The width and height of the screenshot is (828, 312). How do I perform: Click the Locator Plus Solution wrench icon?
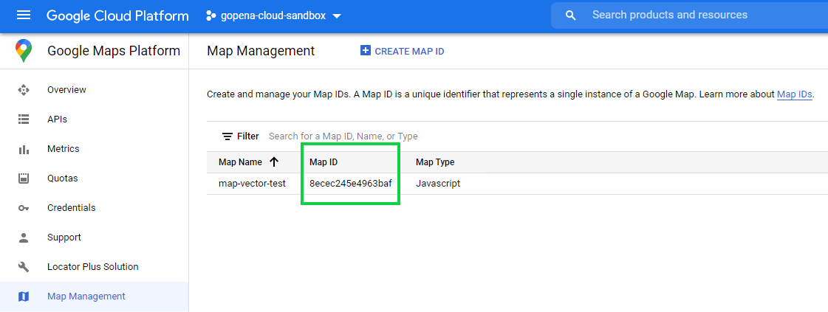point(24,267)
